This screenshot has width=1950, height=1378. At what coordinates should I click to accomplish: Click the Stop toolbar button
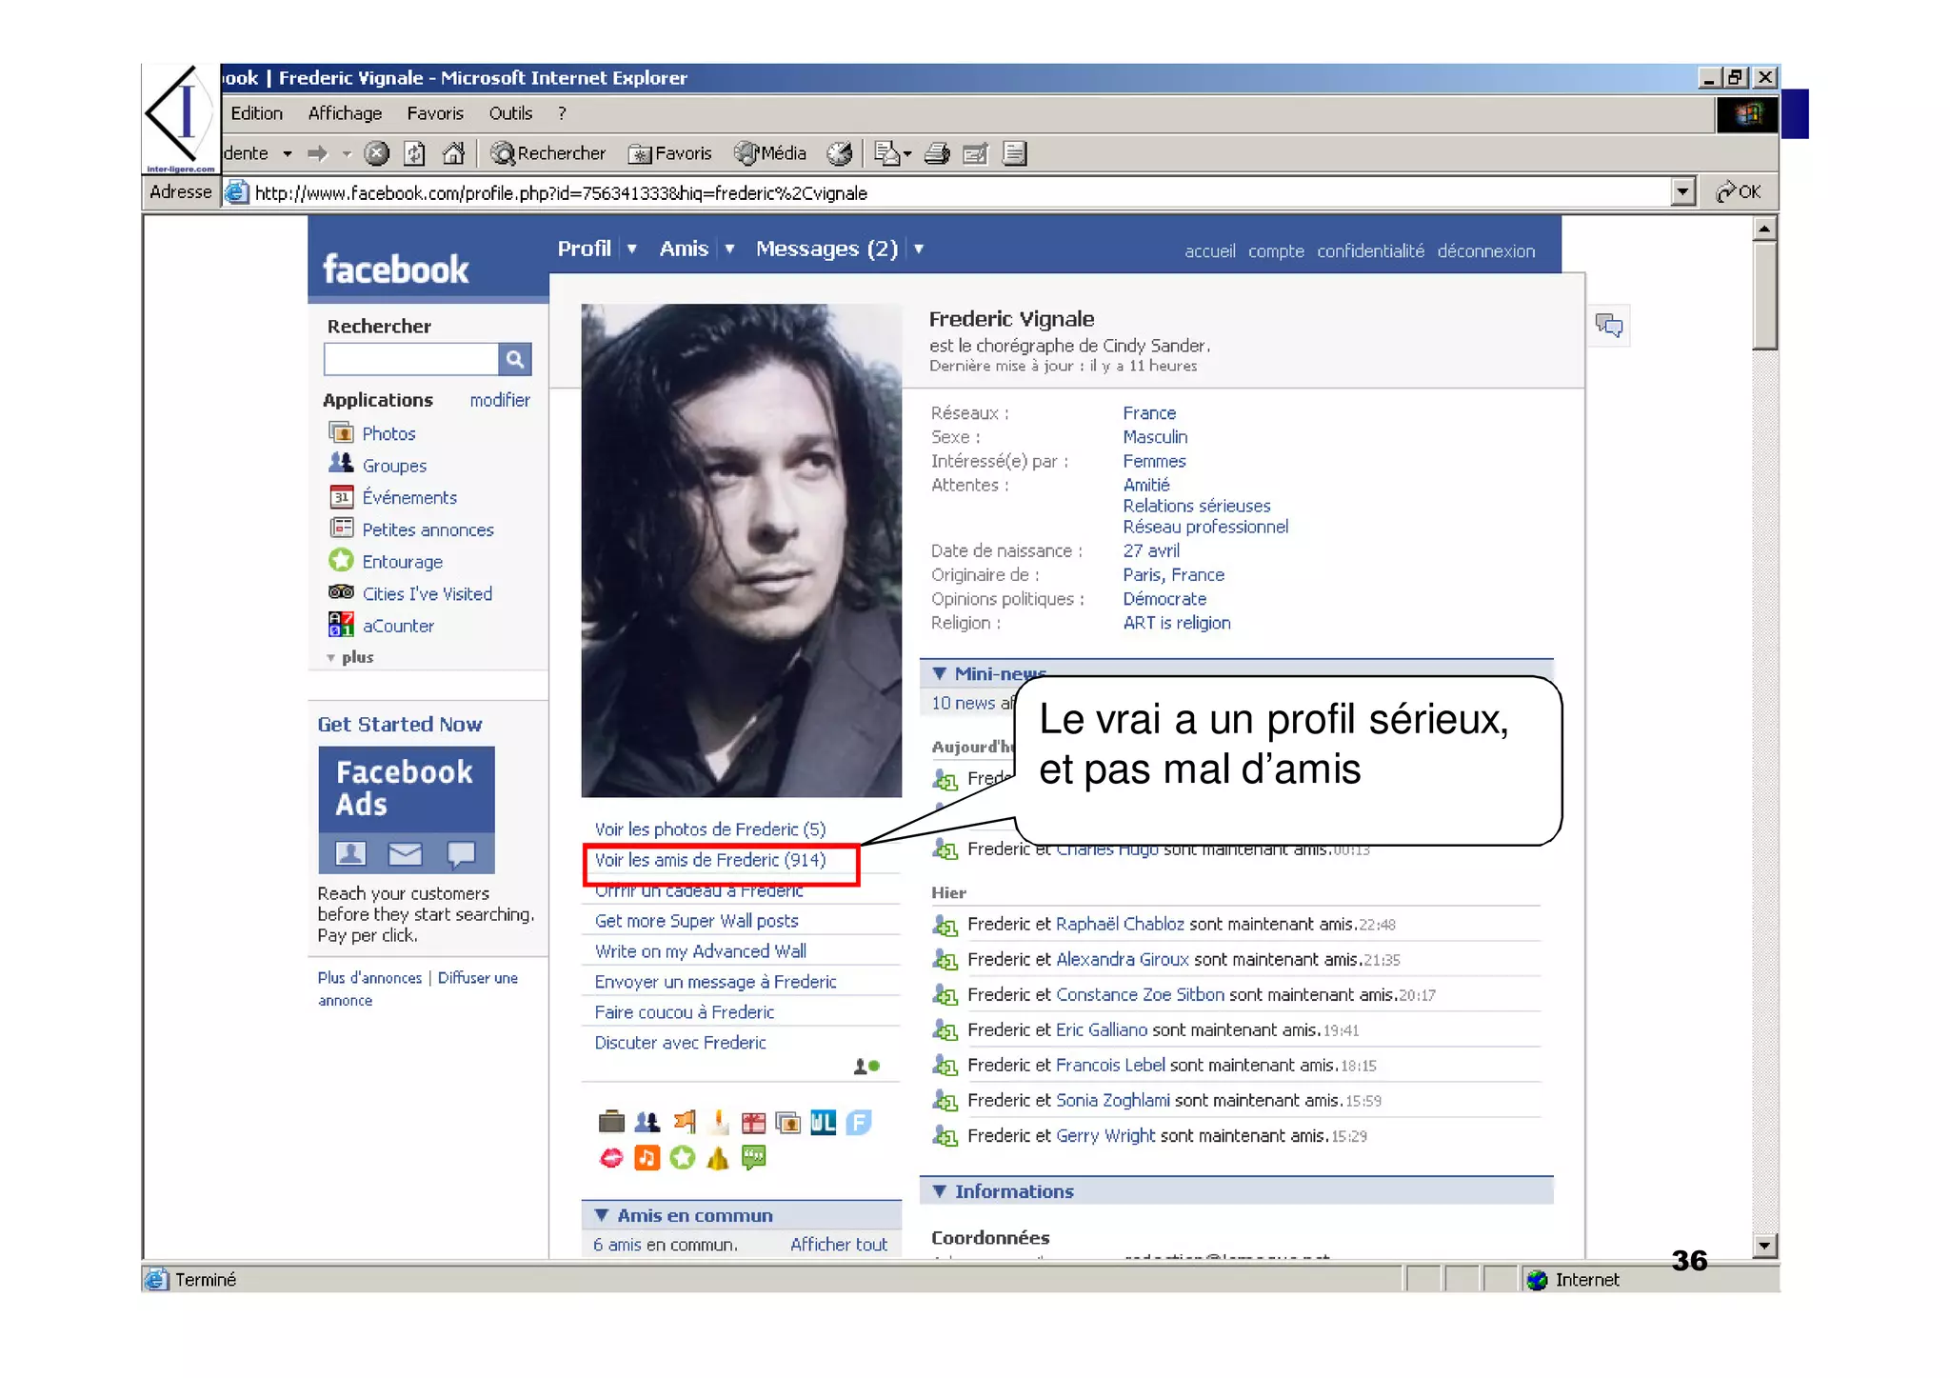pyautogui.click(x=377, y=153)
